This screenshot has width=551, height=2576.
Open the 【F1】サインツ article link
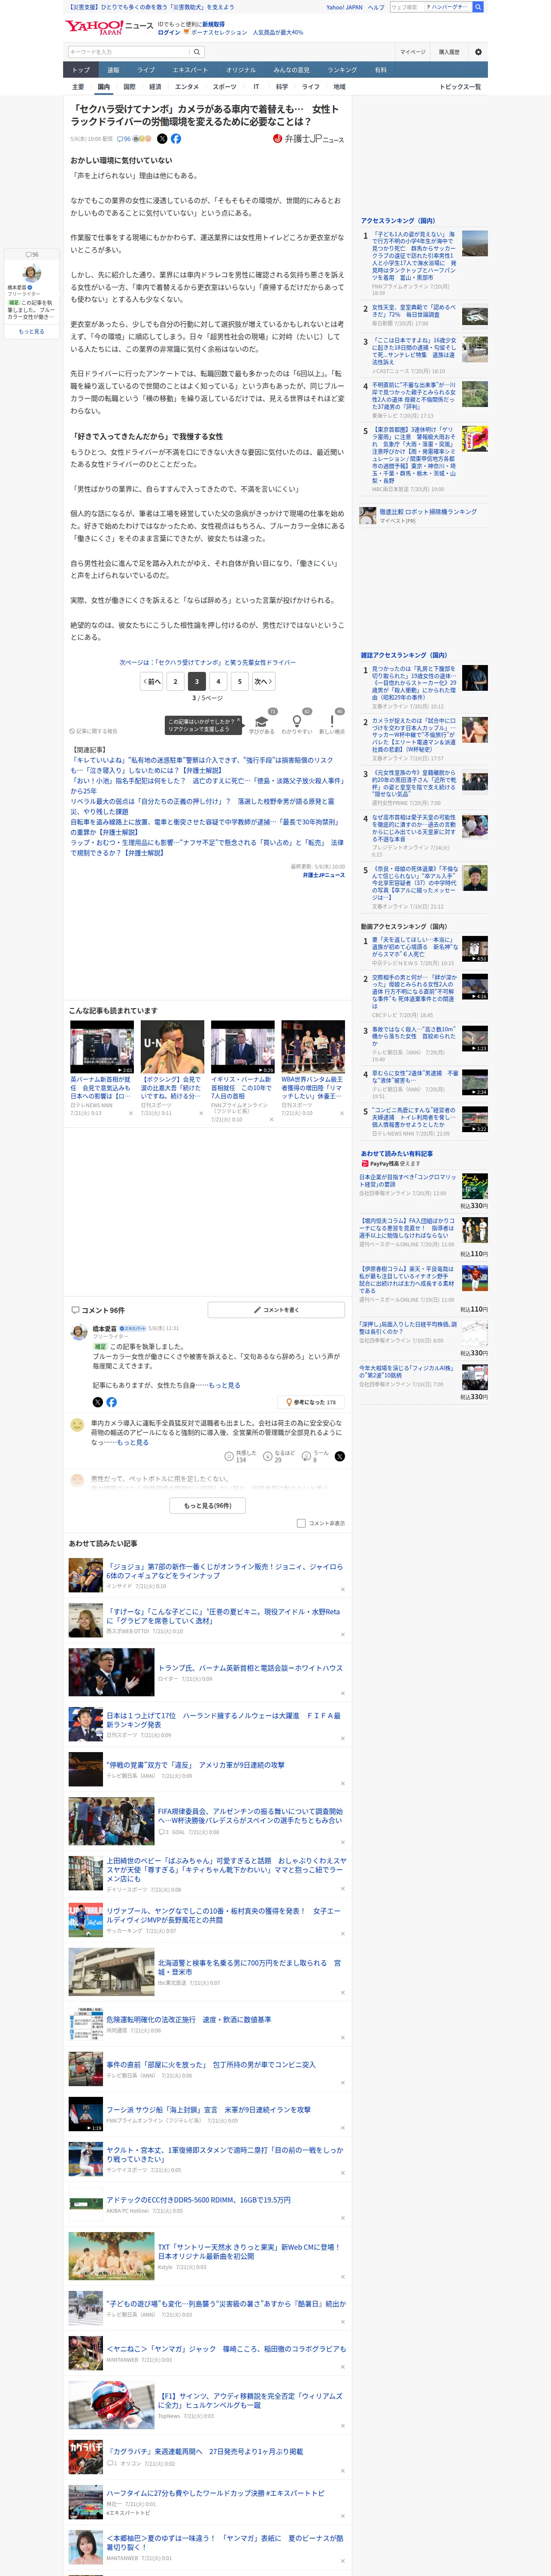coord(250,2401)
